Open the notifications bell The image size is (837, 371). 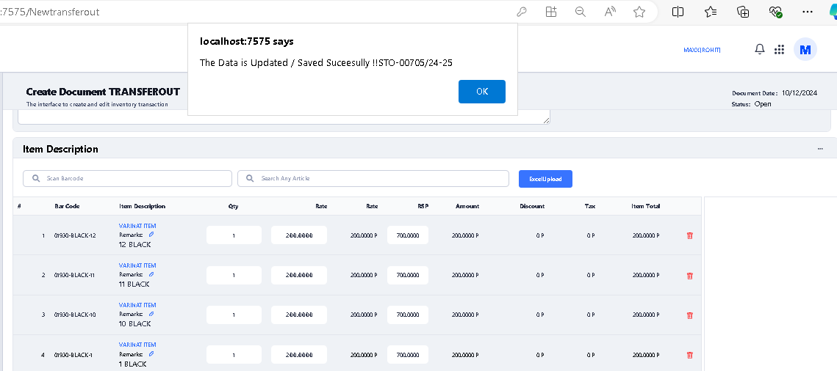point(760,49)
